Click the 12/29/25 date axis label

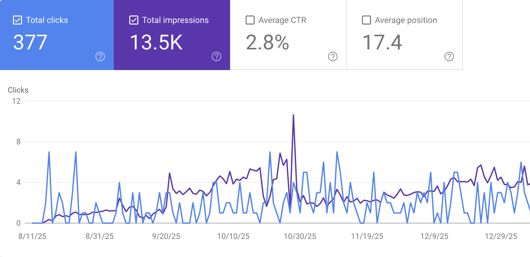(x=501, y=236)
